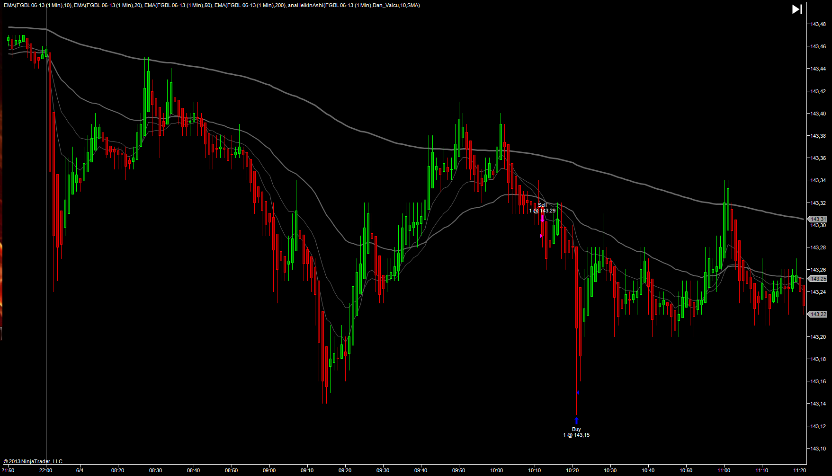The image size is (832, 476).
Task: Select the 143,25 price marker on the axis
Action: click(818, 279)
